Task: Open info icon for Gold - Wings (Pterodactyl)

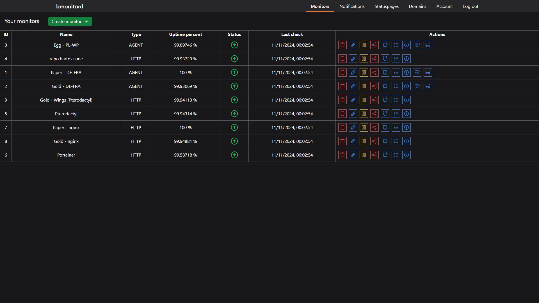Action: coord(406,100)
